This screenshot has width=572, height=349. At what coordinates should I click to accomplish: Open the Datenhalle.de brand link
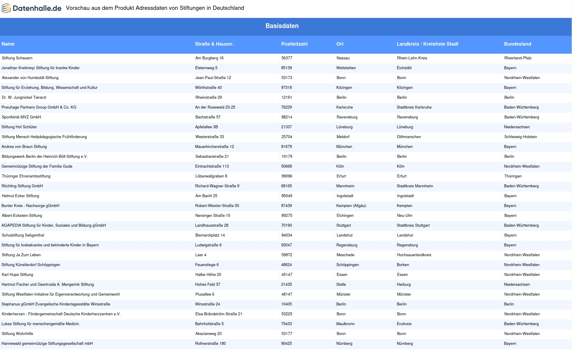[32, 8]
